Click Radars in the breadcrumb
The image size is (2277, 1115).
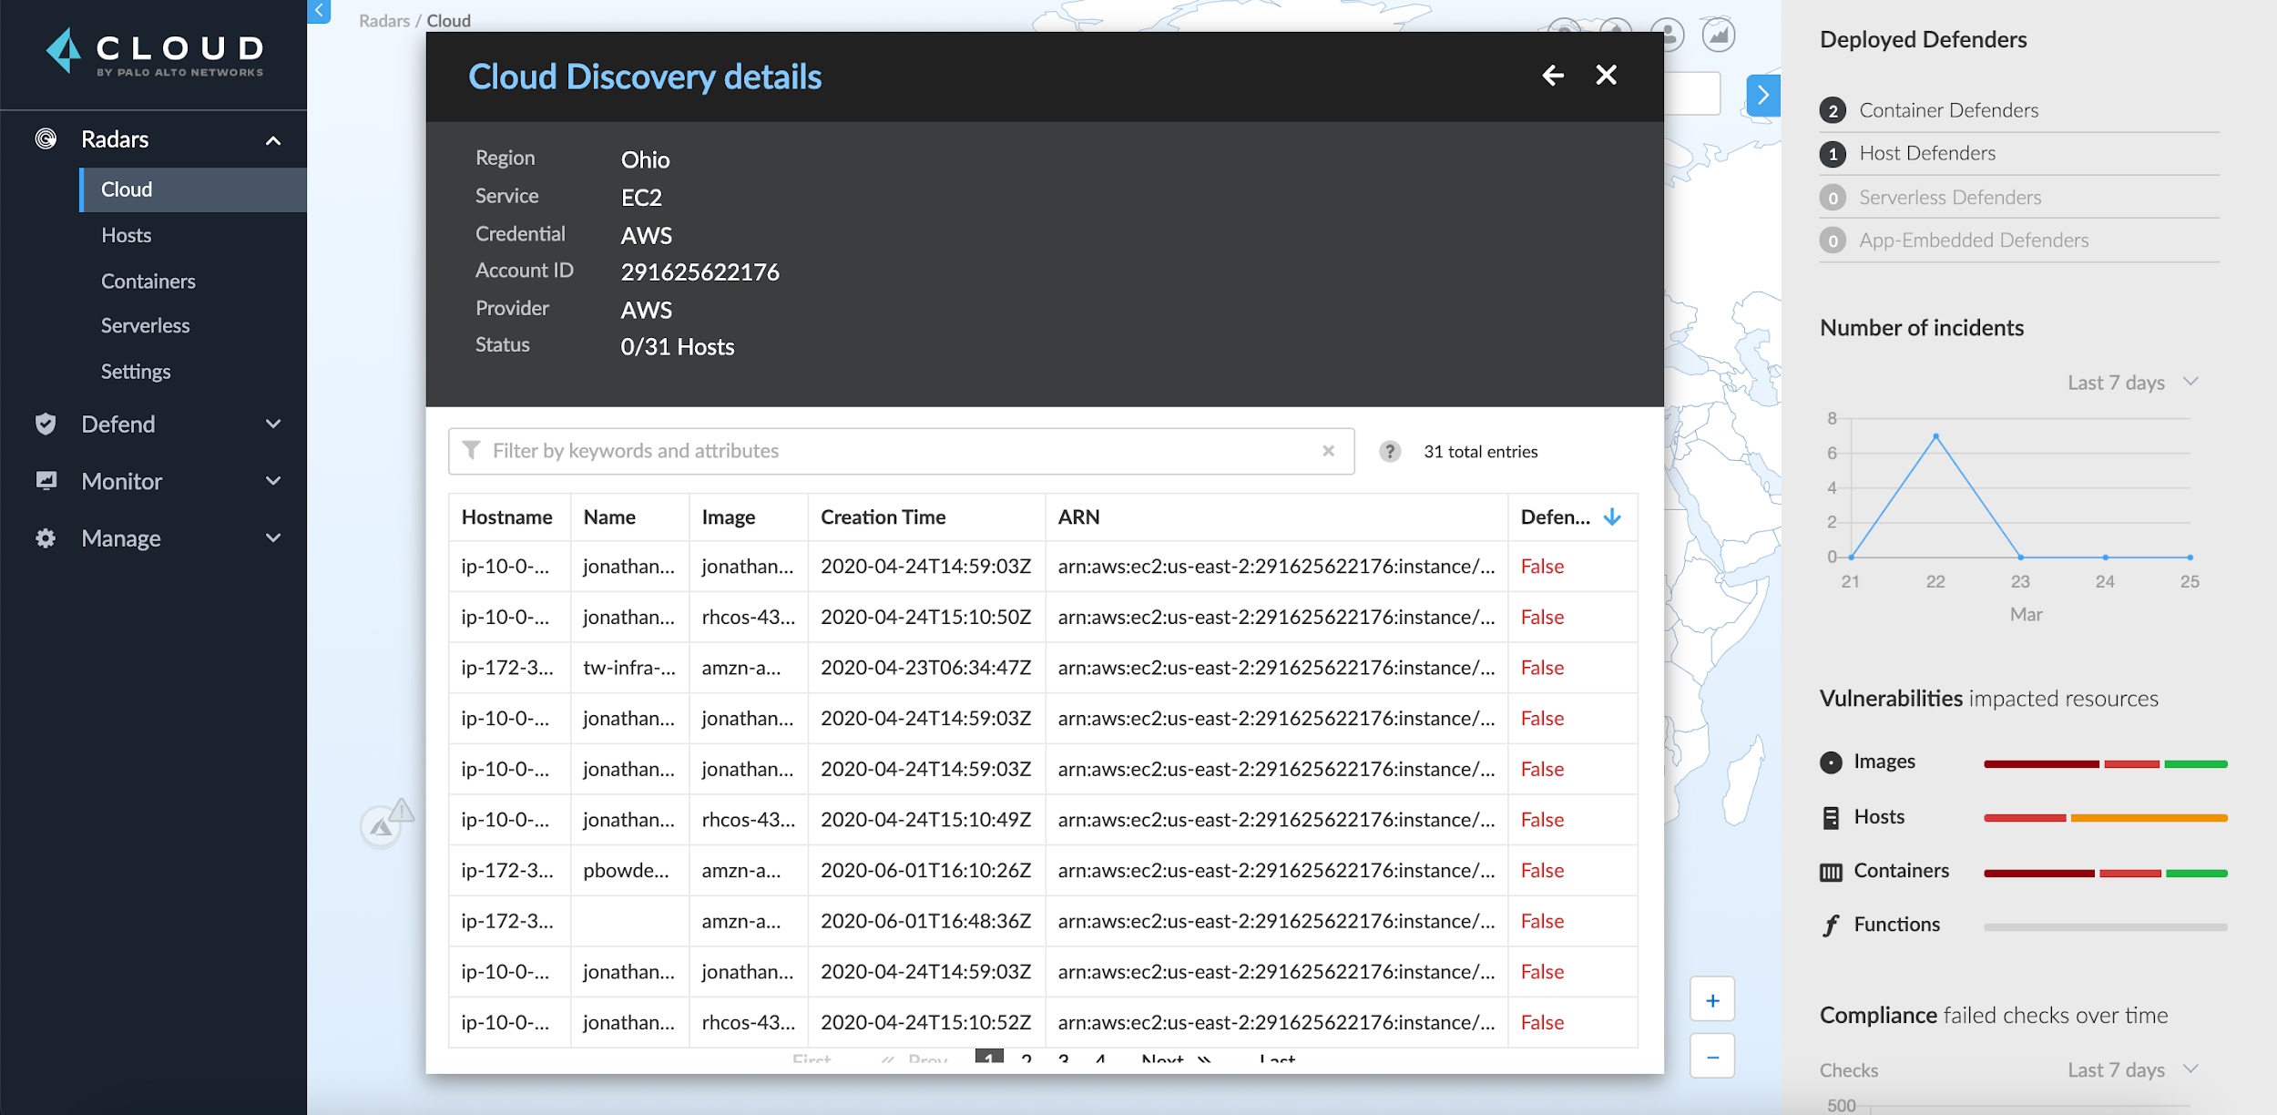[x=384, y=21]
